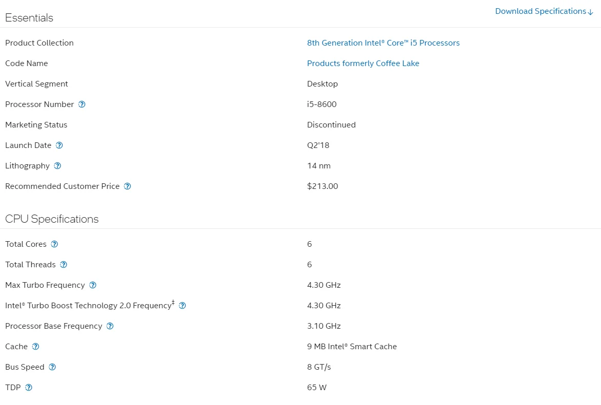This screenshot has height=405, width=601.
Task: Click Processor Base Frequency question icon
Action: click(110, 326)
